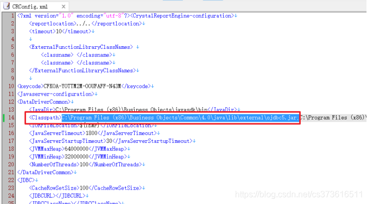Click the classname entry on line 7
Viewport: 367px width, 204px height.
click(x=76, y=63)
